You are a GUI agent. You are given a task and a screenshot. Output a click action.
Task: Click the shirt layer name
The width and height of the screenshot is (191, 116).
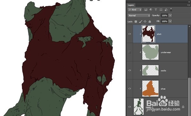coord(159,34)
